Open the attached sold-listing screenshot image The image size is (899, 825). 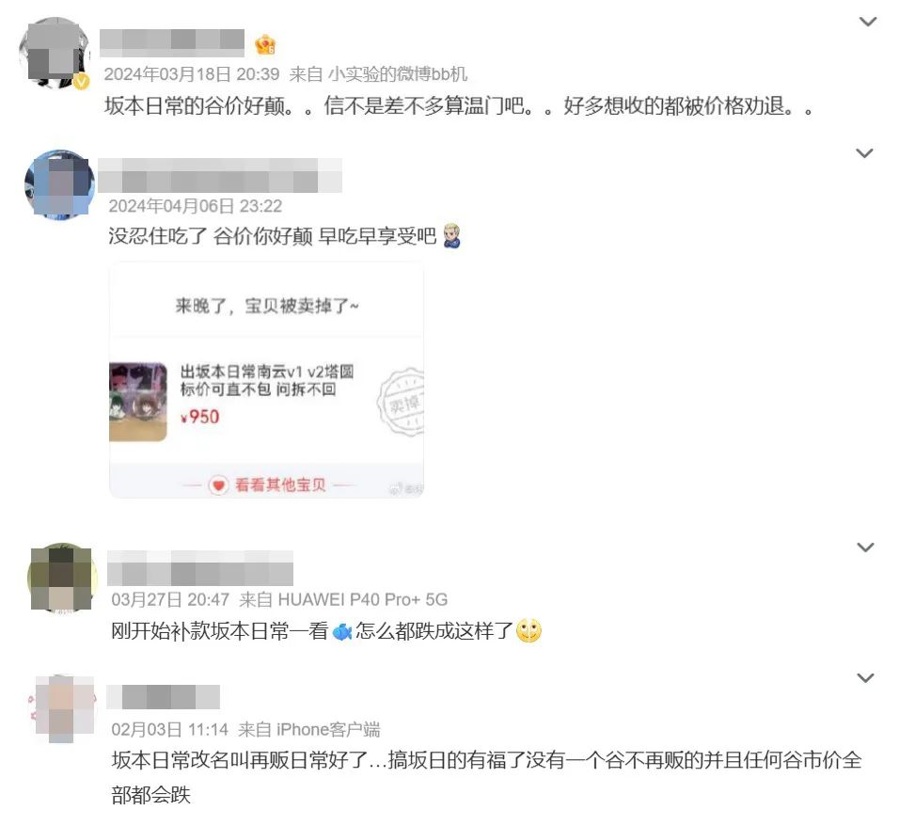pos(267,380)
